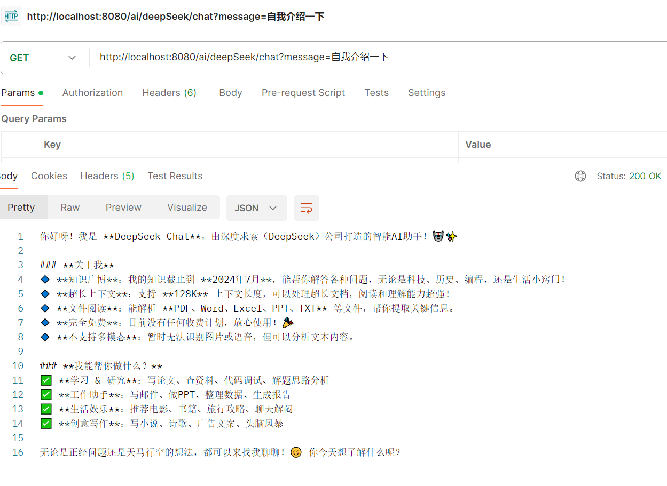Click response line 1 introducing DeepSeek Chat
The width and height of the screenshot is (667, 486).
[248, 236]
